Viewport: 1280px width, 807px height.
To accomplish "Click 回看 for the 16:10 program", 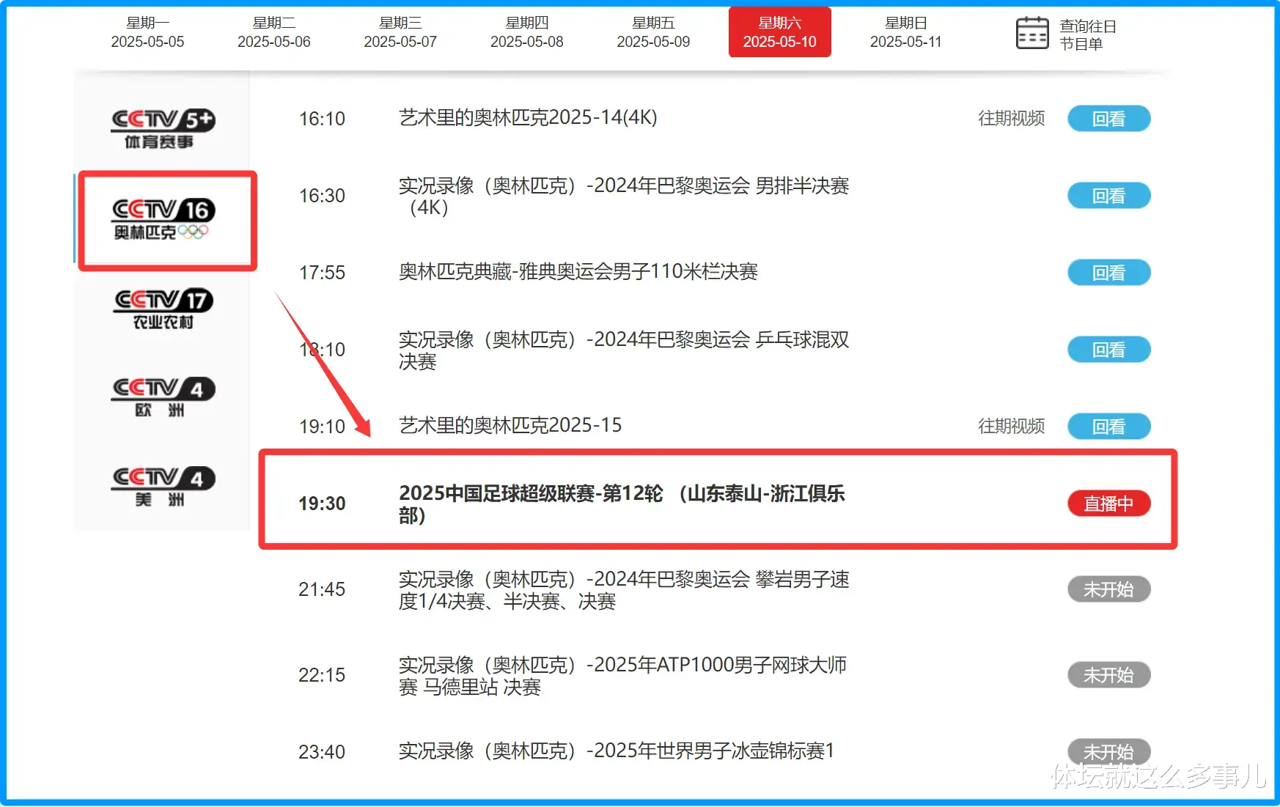I will (1108, 119).
